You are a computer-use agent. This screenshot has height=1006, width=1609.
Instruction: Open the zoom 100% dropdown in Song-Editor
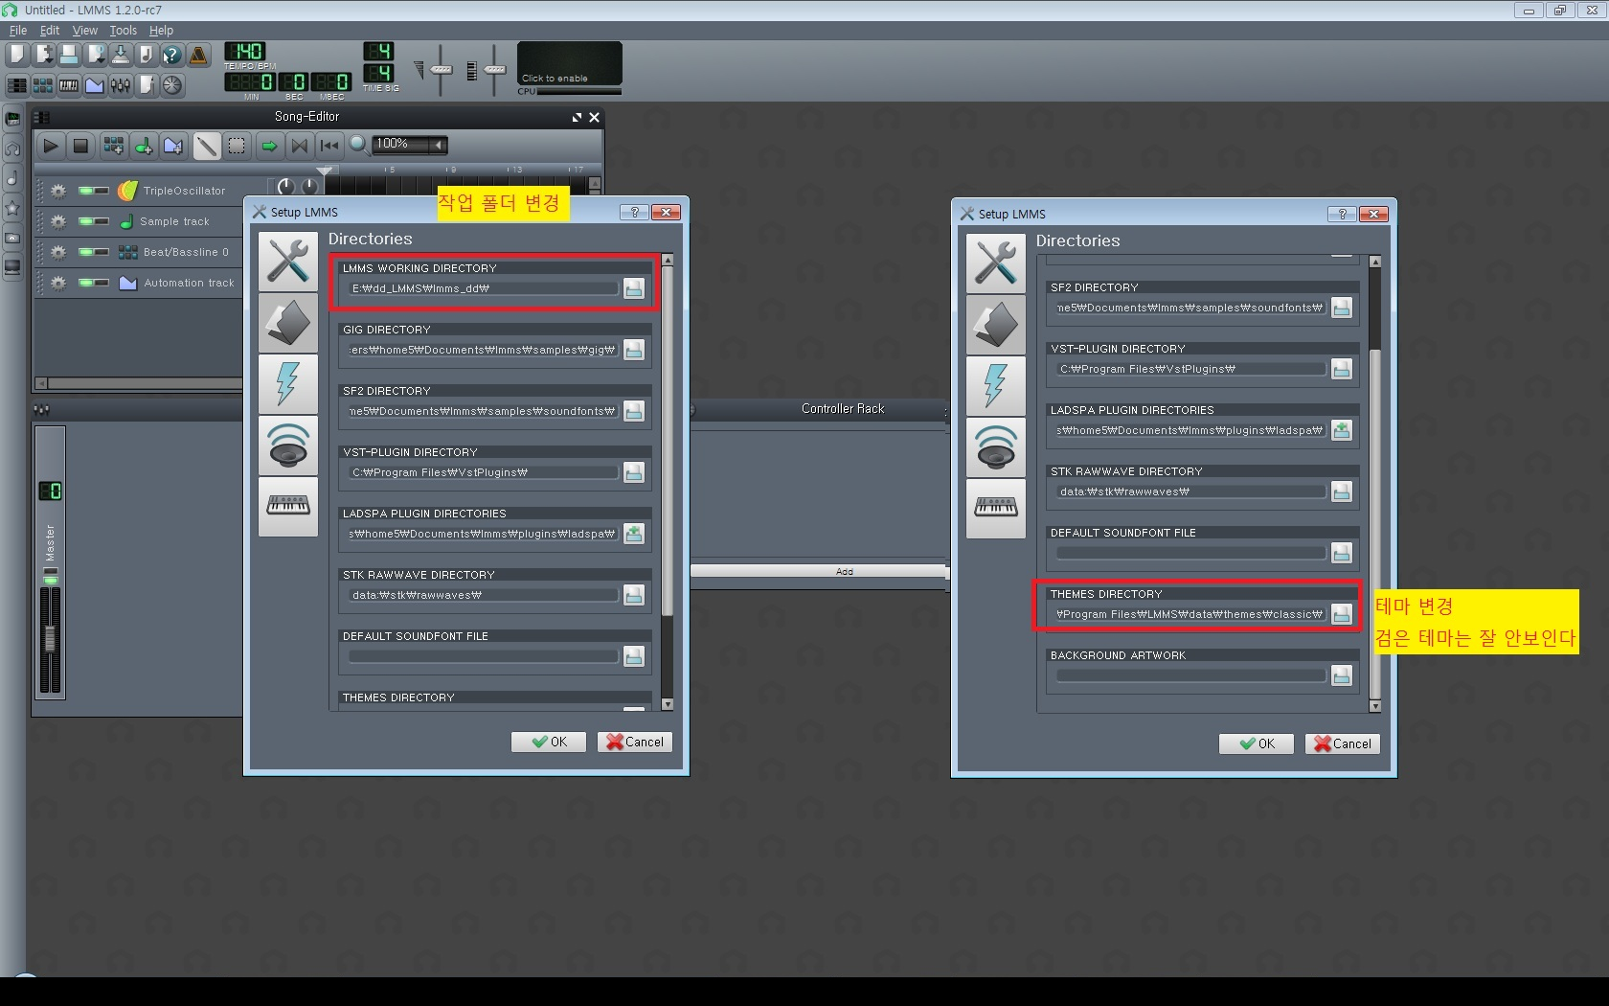pyautogui.click(x=410, y=145)
